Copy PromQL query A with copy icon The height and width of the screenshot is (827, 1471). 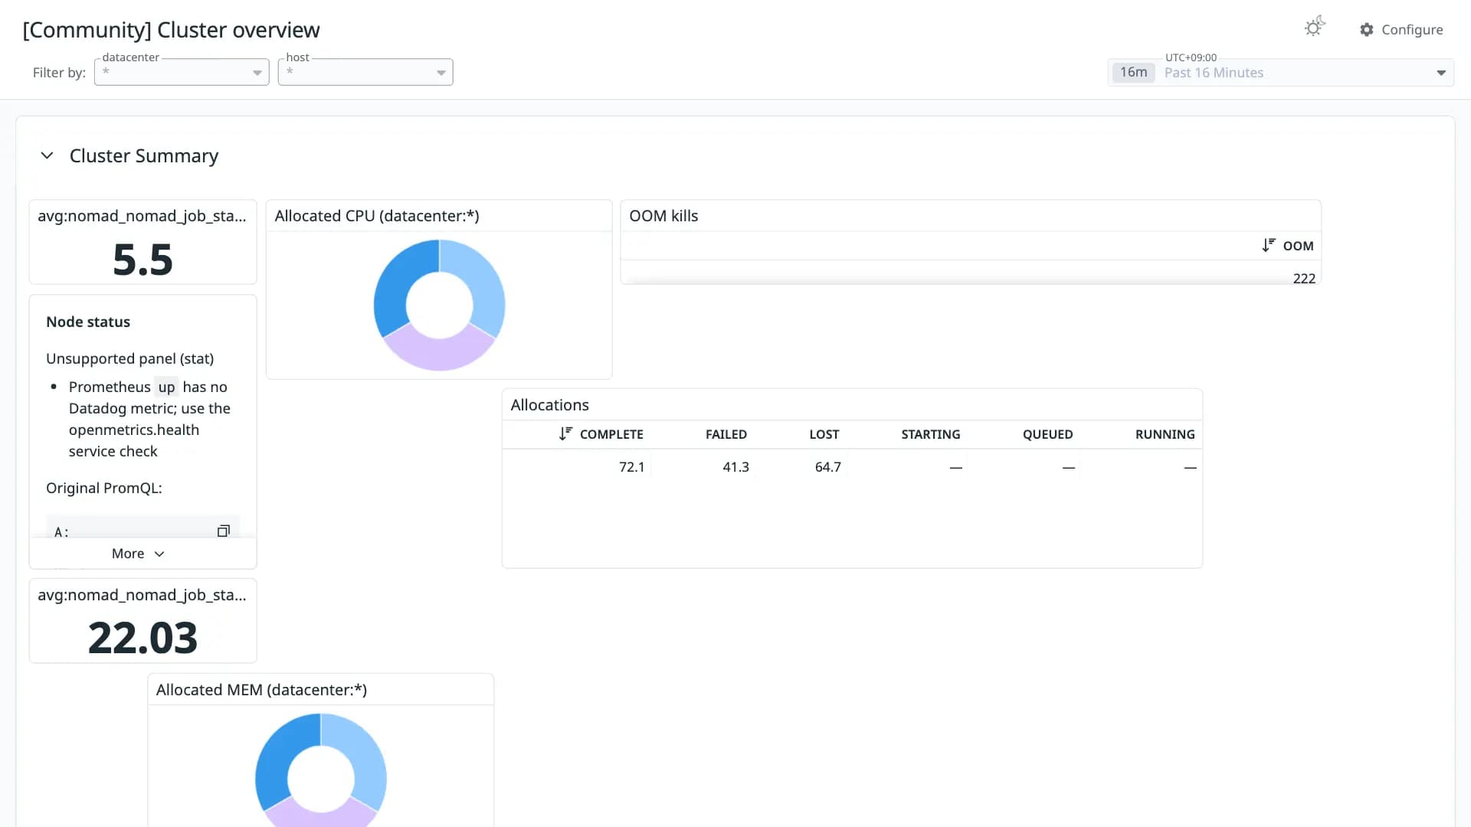pyautogui.click(x=224, y=531)
